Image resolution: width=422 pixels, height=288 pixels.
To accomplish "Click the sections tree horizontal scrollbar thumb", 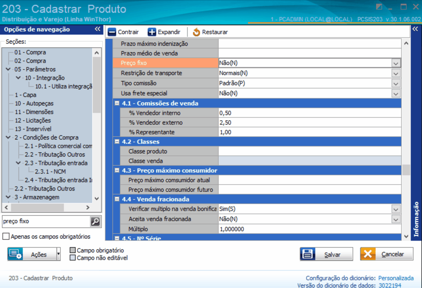I will (x=37, y=207).
